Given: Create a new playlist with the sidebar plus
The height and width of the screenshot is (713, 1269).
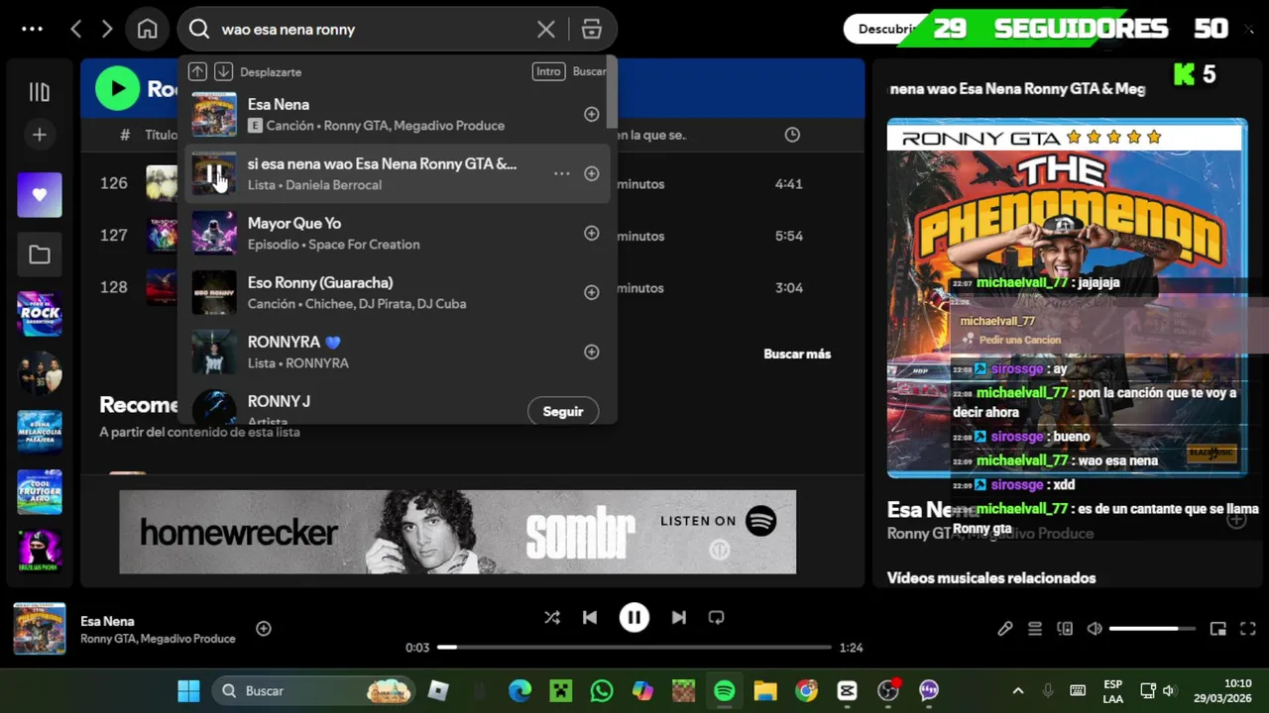Looking at the screenshot, I should click(x=40, y=135).
